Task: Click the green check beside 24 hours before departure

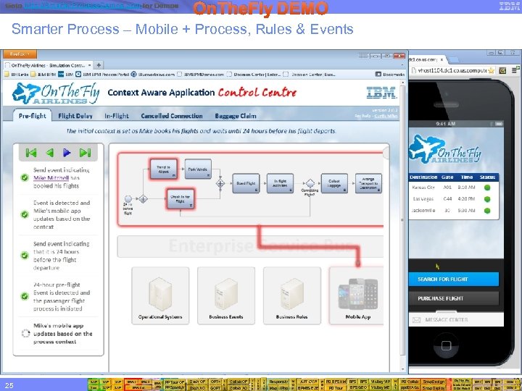Action: tap(25, 256)
